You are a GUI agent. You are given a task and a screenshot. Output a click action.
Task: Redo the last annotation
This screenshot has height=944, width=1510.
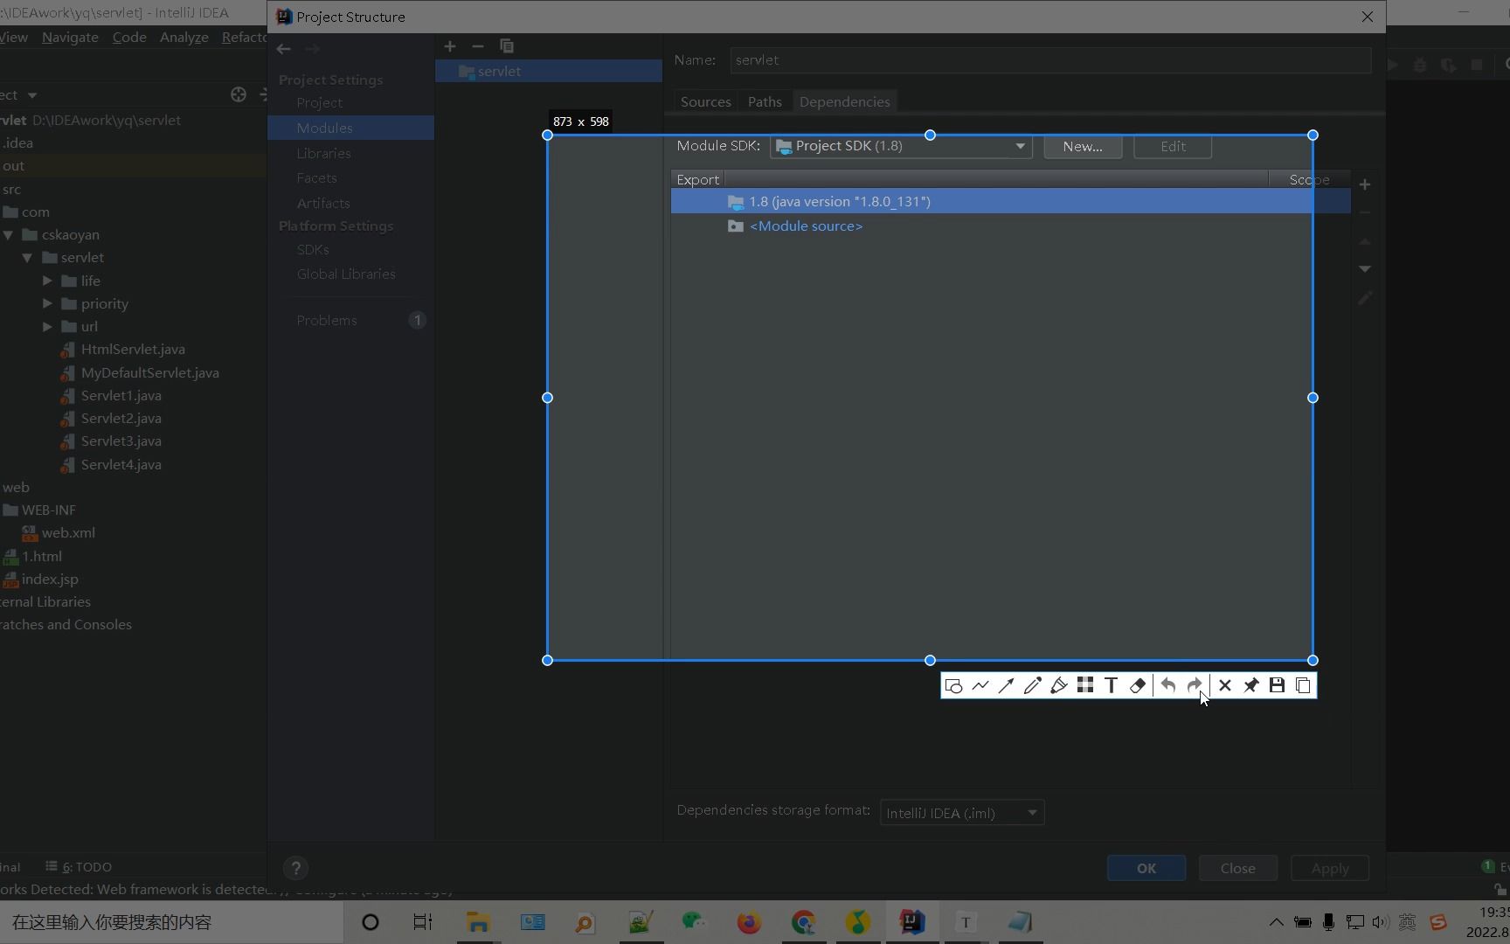coord(1195,686)
